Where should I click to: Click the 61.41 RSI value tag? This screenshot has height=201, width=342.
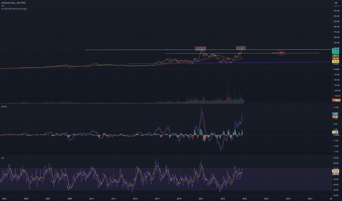pyautogui.click(x=335, y=171)
